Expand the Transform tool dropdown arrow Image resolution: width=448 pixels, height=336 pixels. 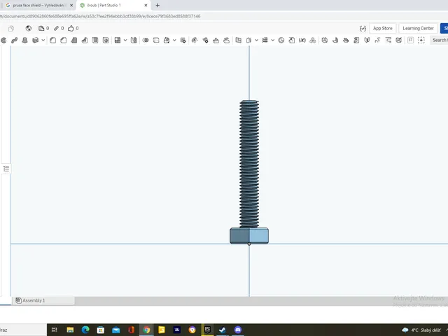174,41
